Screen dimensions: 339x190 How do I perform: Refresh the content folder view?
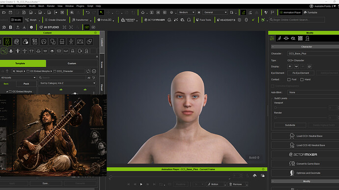point(88,71)
